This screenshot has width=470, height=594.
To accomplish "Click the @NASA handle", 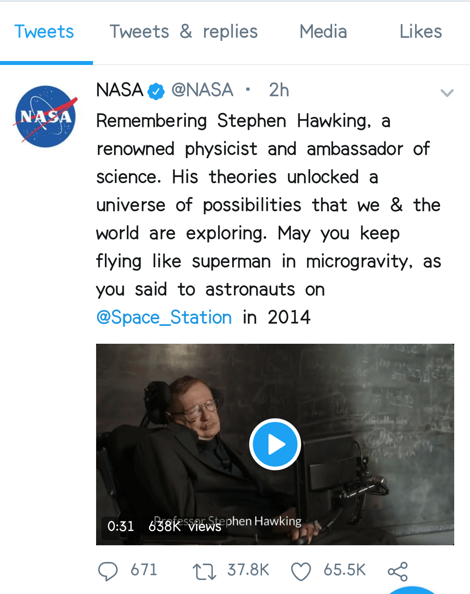I will coord(202,90).
